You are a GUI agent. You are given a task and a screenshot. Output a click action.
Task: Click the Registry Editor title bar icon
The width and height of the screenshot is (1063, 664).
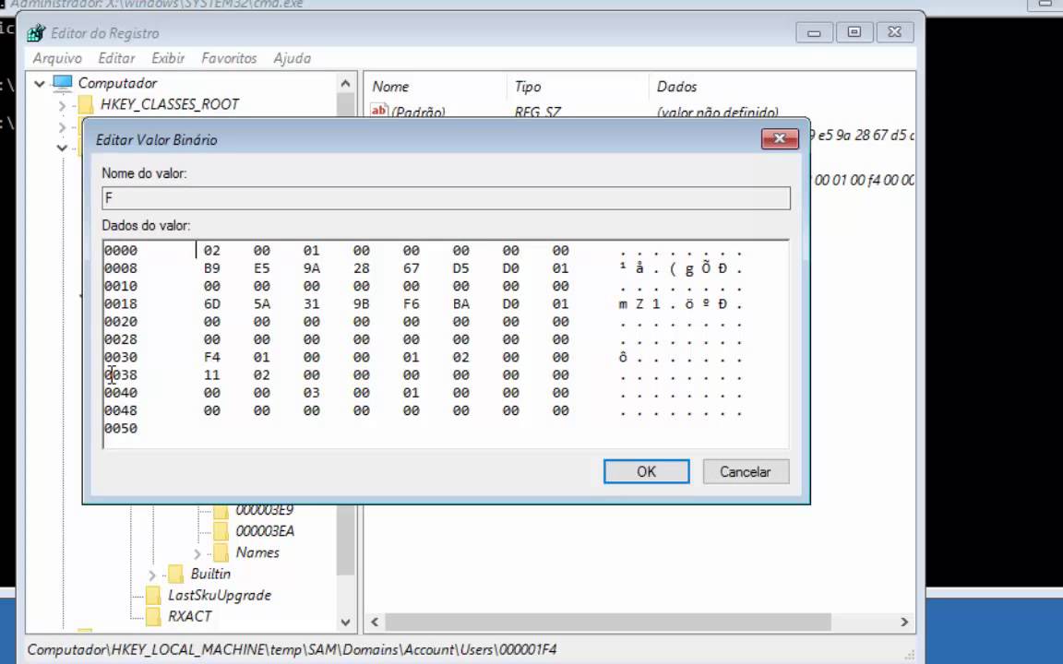click(36, 32)
